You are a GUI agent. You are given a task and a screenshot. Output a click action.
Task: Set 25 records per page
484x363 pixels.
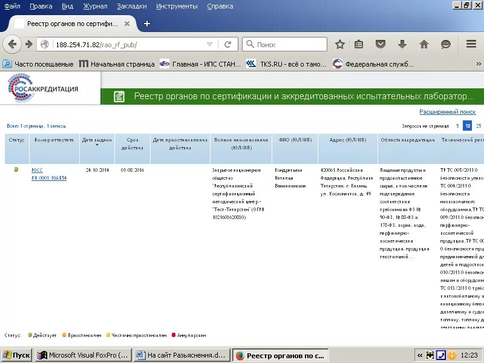coord(479,126)
